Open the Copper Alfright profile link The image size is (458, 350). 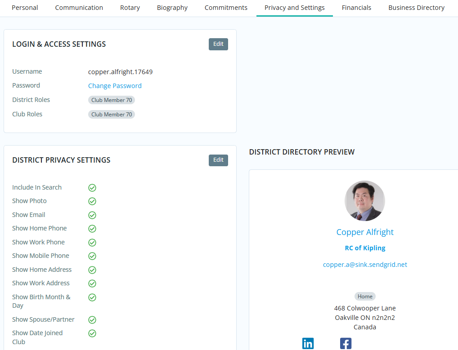[x=365, y=232]
